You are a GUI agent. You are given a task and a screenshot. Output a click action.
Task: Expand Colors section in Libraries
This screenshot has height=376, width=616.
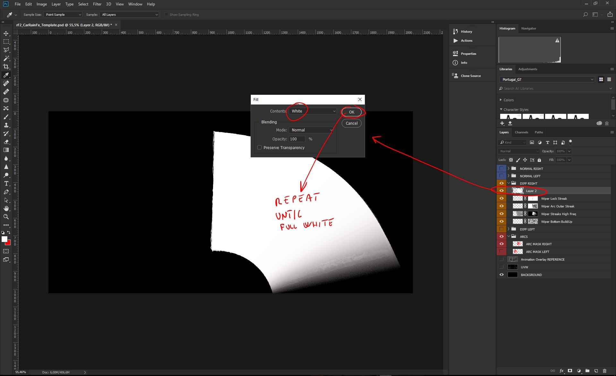pos(501,100)
